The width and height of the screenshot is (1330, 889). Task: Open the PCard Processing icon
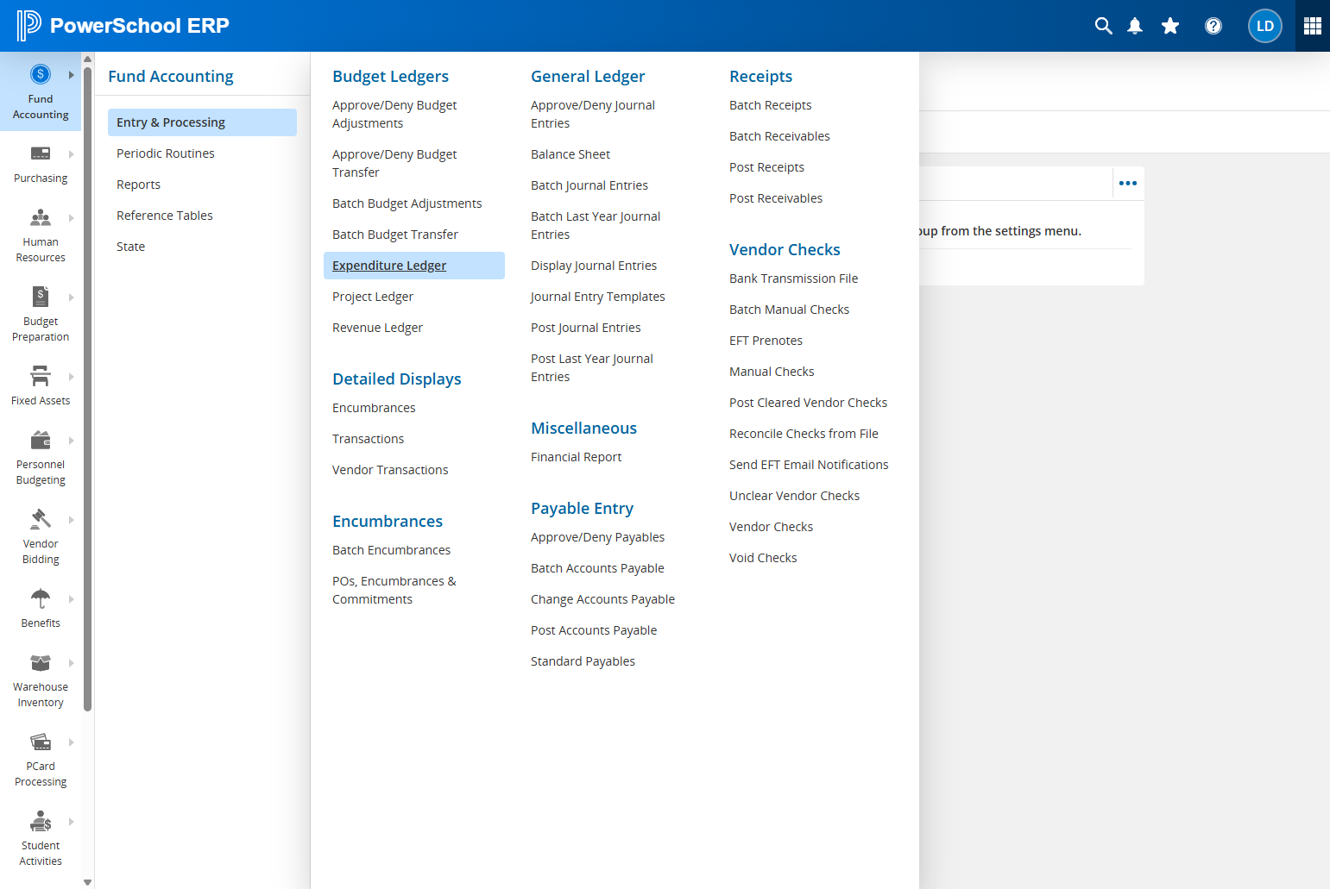tap(41, 742)
